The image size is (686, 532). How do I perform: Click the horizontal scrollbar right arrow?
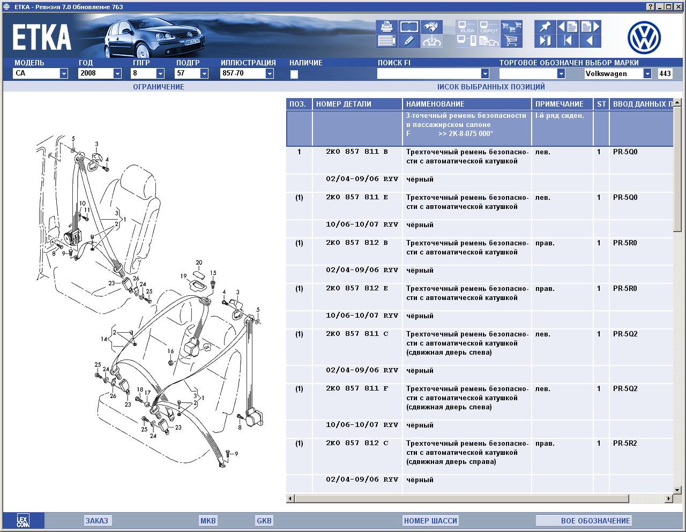[668, 499]
